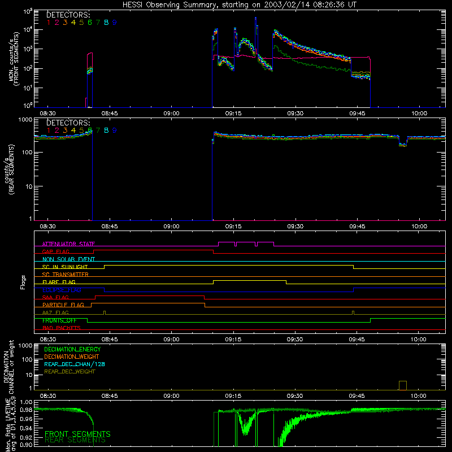Click DETECTORS heading in rear segments plot
This screenshot has width=452, height=452.
[68, 123]
